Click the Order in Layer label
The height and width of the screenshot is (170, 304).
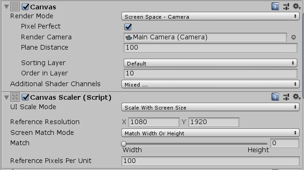tap(44, 73)
